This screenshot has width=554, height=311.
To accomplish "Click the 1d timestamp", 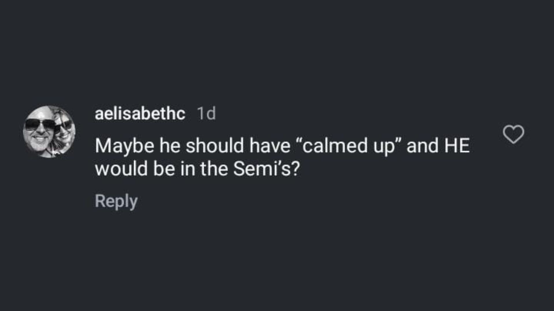I will click(x=206, y=113).
